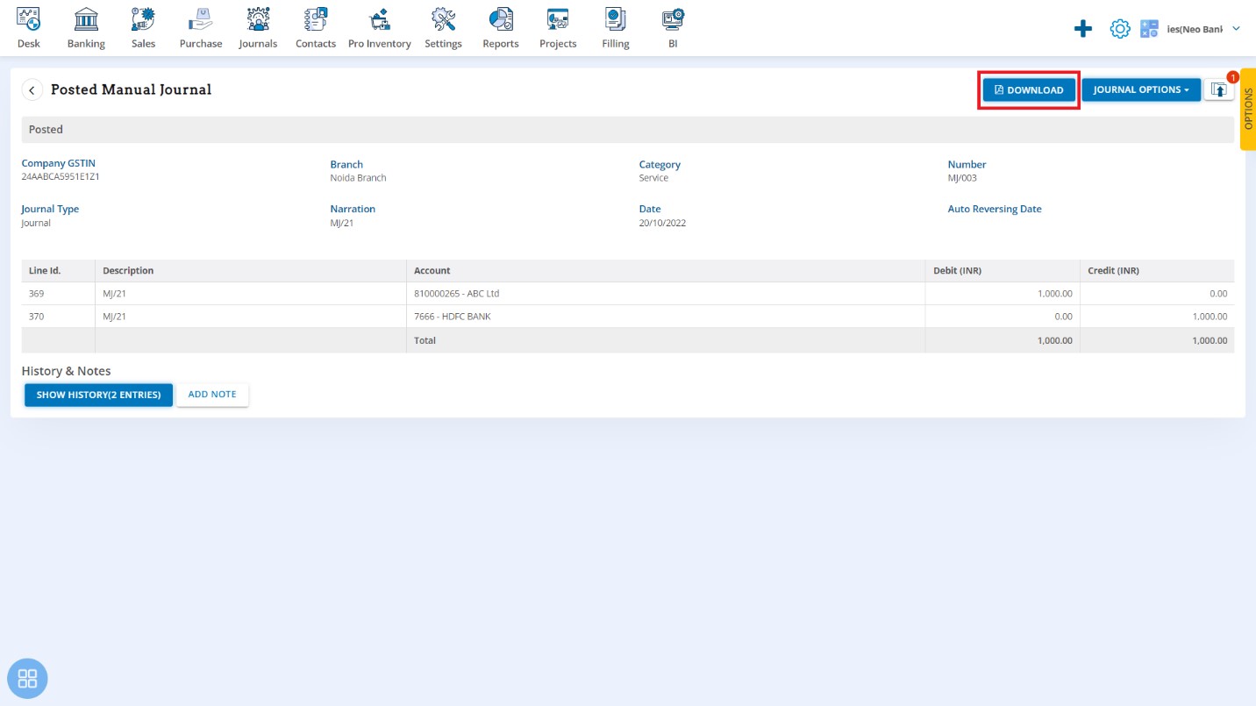Download the posted manual journal

click(x=1029, y=89)
